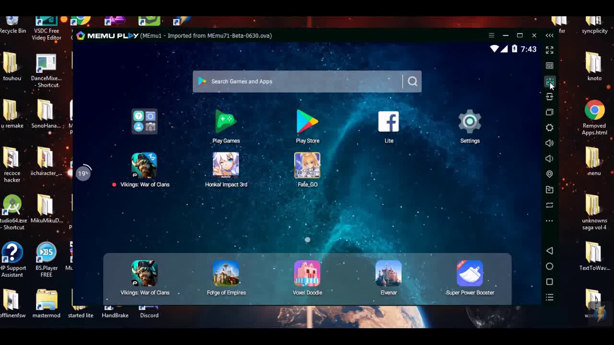The image size is (614, 345).
Task: Launch Voxel Doodle
Action: [x=307, y=278]
